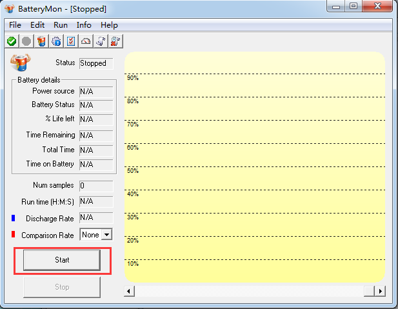Click the Battery details group label
Viewport: 398px width, 309px height.
[39, 80]
